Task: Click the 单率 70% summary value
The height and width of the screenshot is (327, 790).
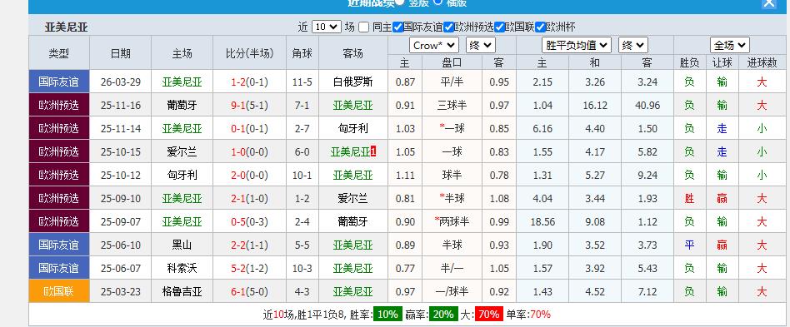Action: click(x=541, y=315)
